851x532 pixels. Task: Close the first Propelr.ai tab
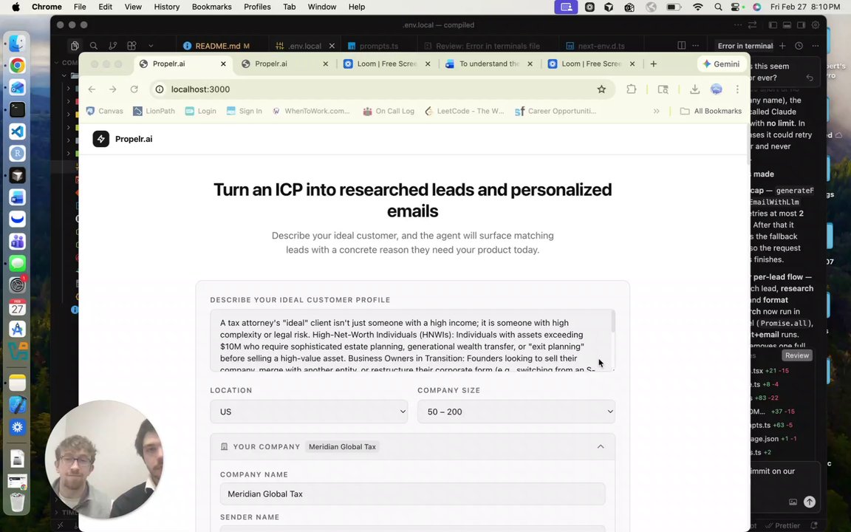click(223, 64)
